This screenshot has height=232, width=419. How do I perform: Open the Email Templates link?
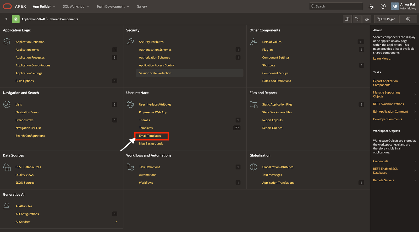pyautogui.click(x=150, y=136)
